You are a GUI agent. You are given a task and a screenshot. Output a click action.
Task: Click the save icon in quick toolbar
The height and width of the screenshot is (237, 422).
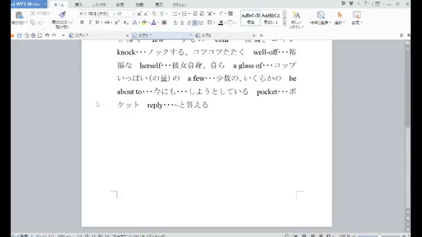coord(19,35)
